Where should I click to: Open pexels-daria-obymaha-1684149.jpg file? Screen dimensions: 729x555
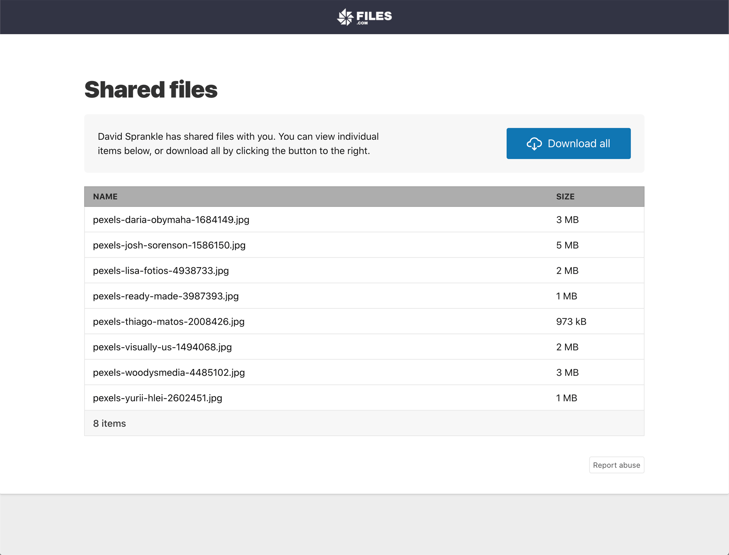pyautogui.click(x=171, y=220)
